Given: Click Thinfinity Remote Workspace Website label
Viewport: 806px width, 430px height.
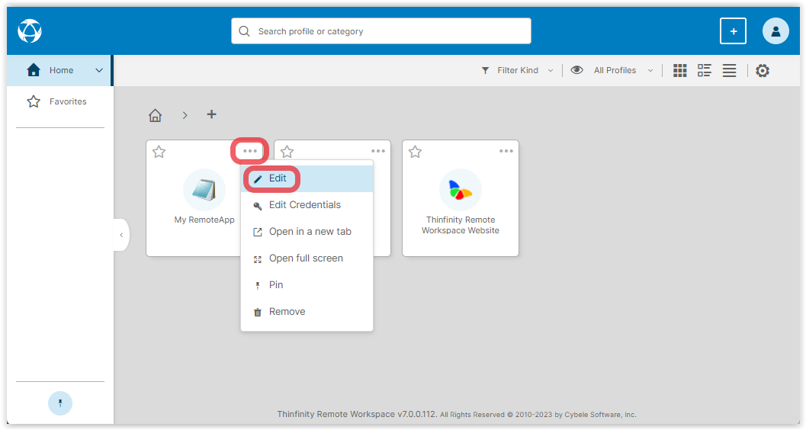Looking at the screenshot, I should 461,225.
